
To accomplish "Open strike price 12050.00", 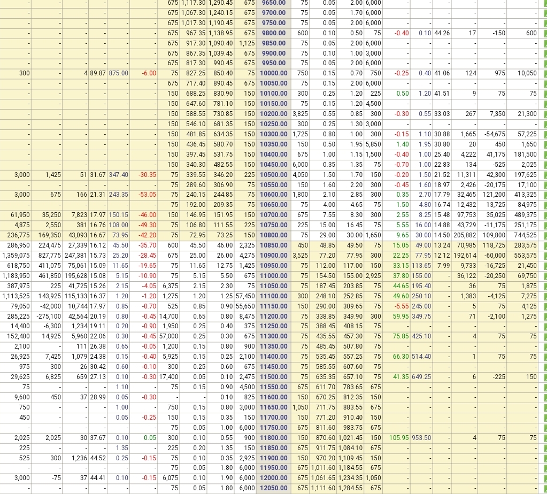I will 274,488.
